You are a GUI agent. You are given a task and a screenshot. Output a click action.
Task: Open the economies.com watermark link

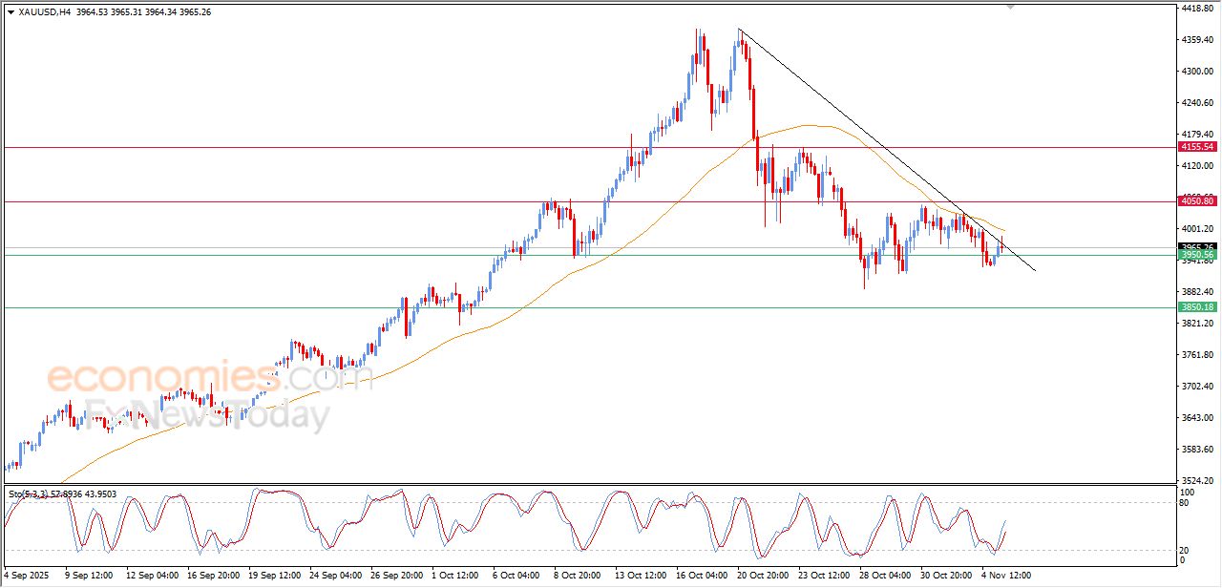[x=210, y=378]
